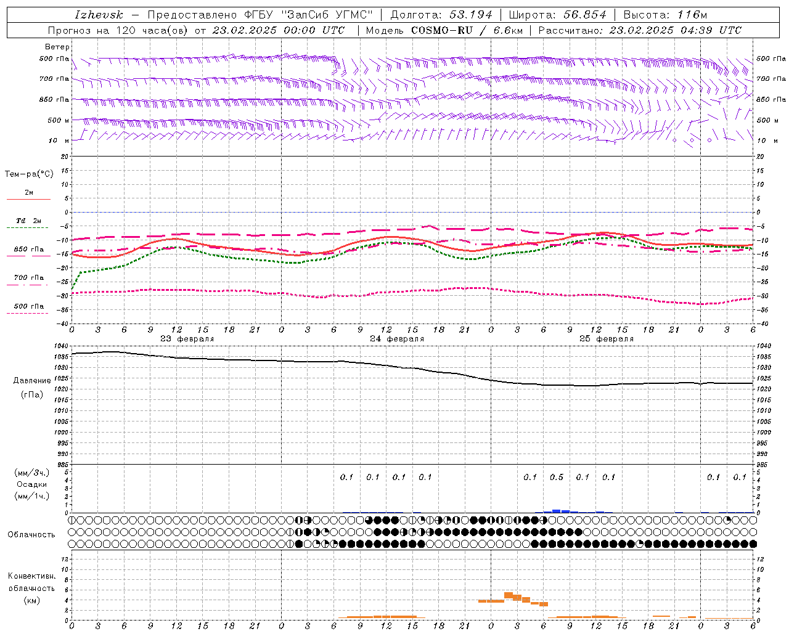Select the forecast start time 00:00 UTC
This screenshot has height=631, width=789.
coord(314,30)
